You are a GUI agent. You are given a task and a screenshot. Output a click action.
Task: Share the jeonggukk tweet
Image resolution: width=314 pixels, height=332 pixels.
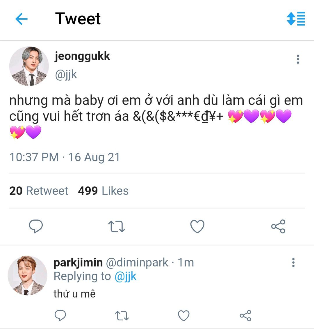(278, 226)
